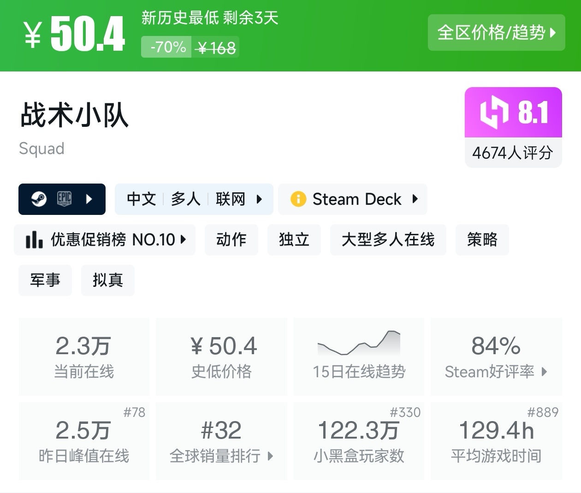Select the 军事 genre tag
The height and width of the screenshot is (493, 581).
[x=45, y=280]
